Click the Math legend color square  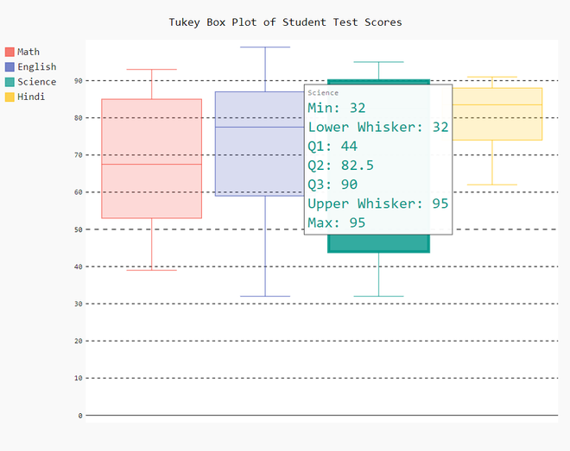[x=10, y=52]
